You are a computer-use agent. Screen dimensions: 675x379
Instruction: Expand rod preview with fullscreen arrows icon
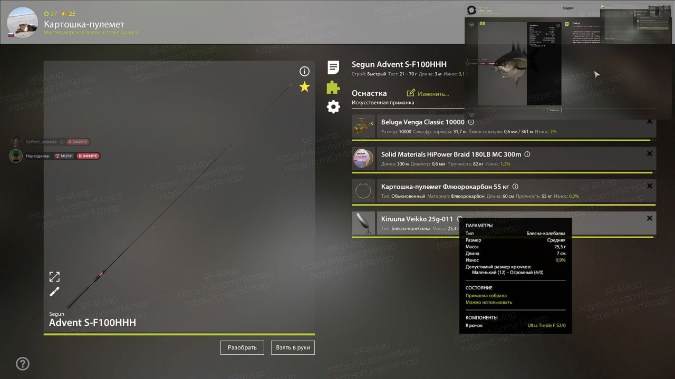(x=54, y=277)
